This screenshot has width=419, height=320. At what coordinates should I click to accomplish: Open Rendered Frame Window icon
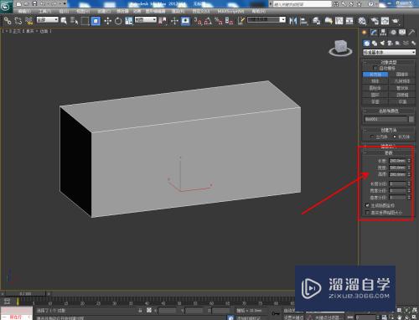(385, 21)
